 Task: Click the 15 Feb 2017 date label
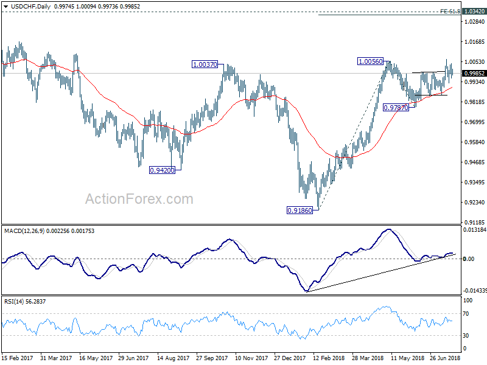click(18, 358)
